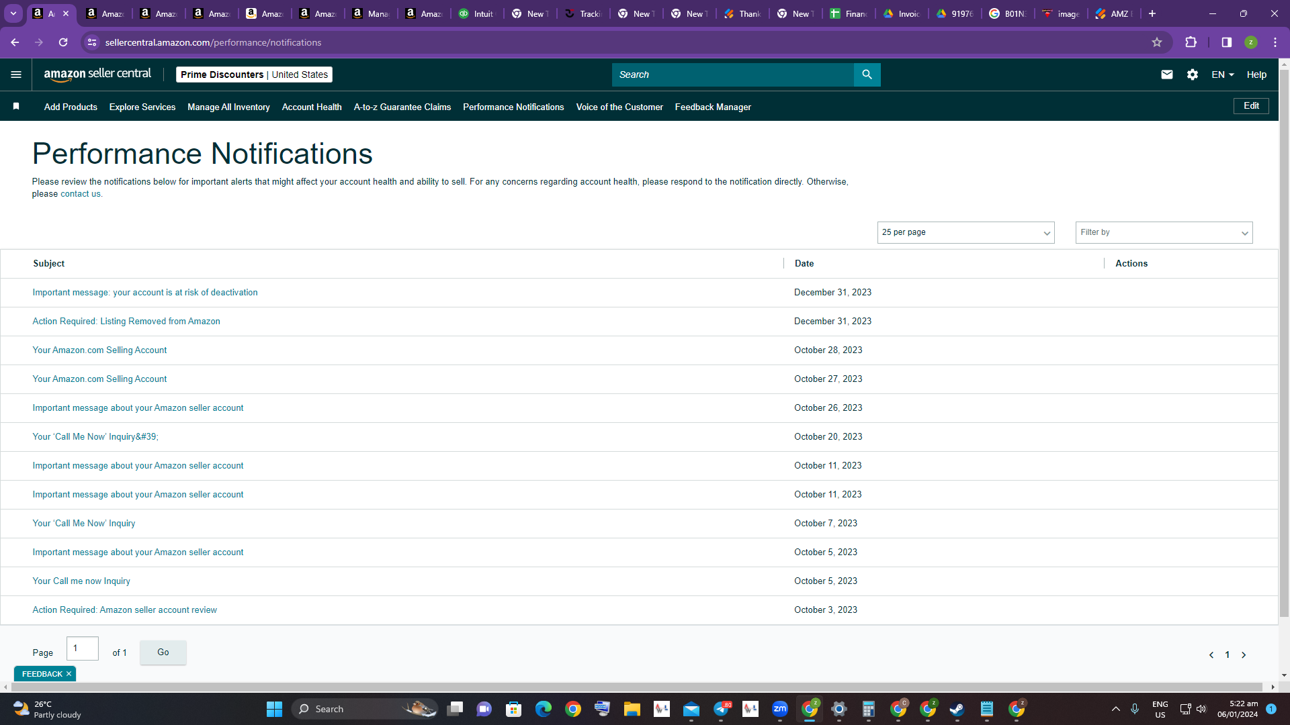Open the taskbar clock and date
Viewport: 1290px width, 725px height.
(x=1238, y=709)
